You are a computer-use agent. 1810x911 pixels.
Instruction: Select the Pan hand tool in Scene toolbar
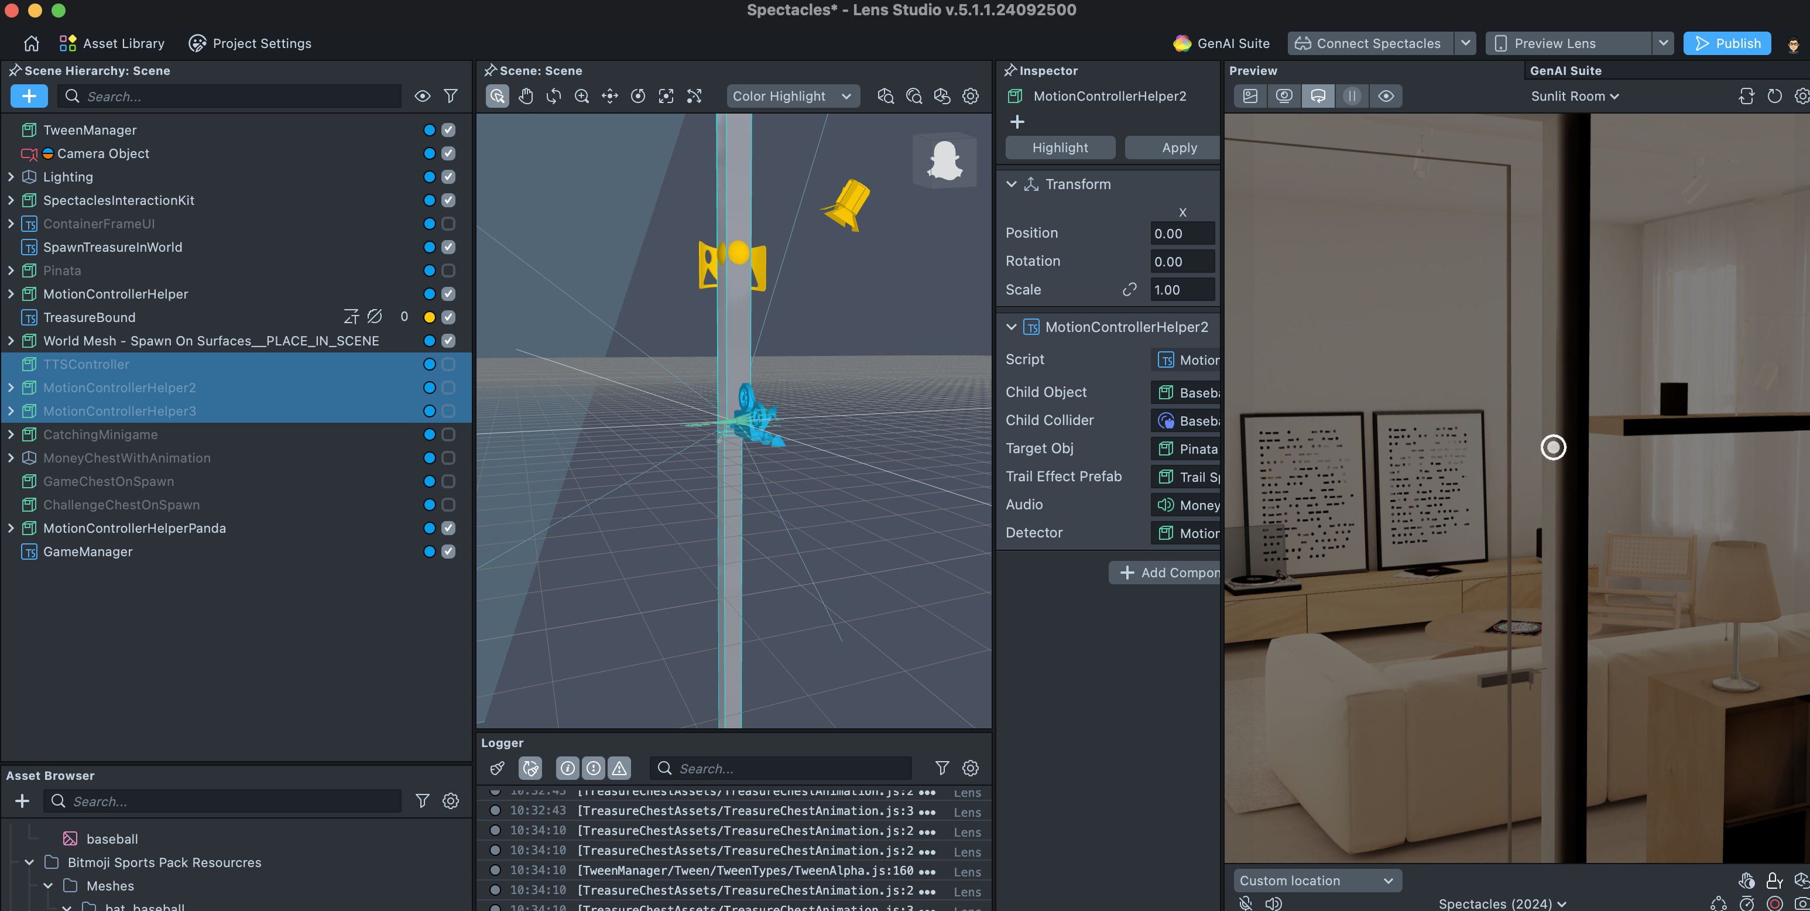pyautogui.click(x=526, y=96)
